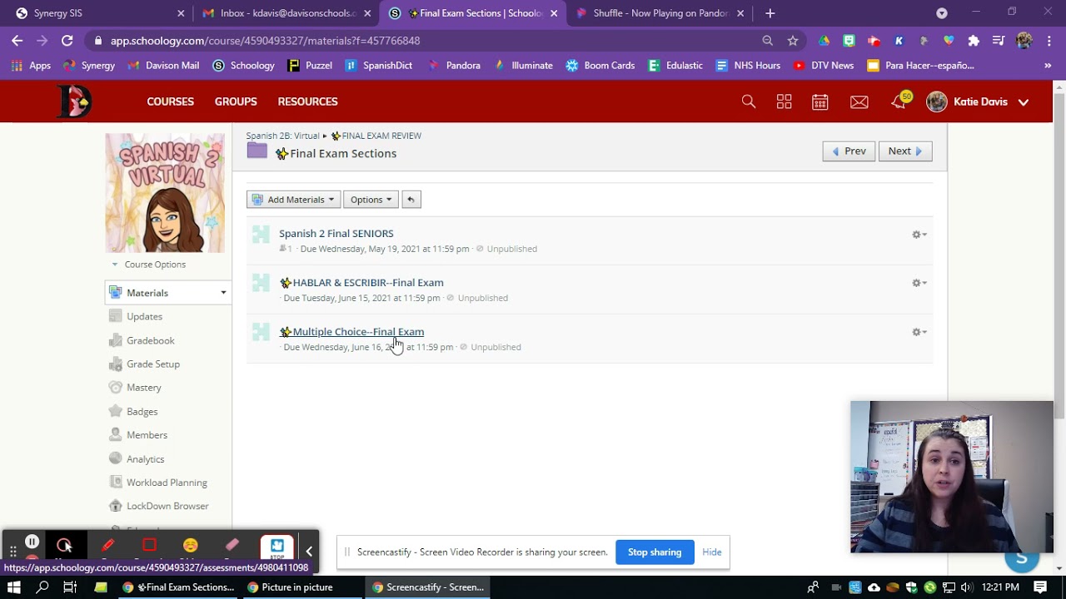Open LockDown Browser in the sidebar

click(x=167, y=506)
